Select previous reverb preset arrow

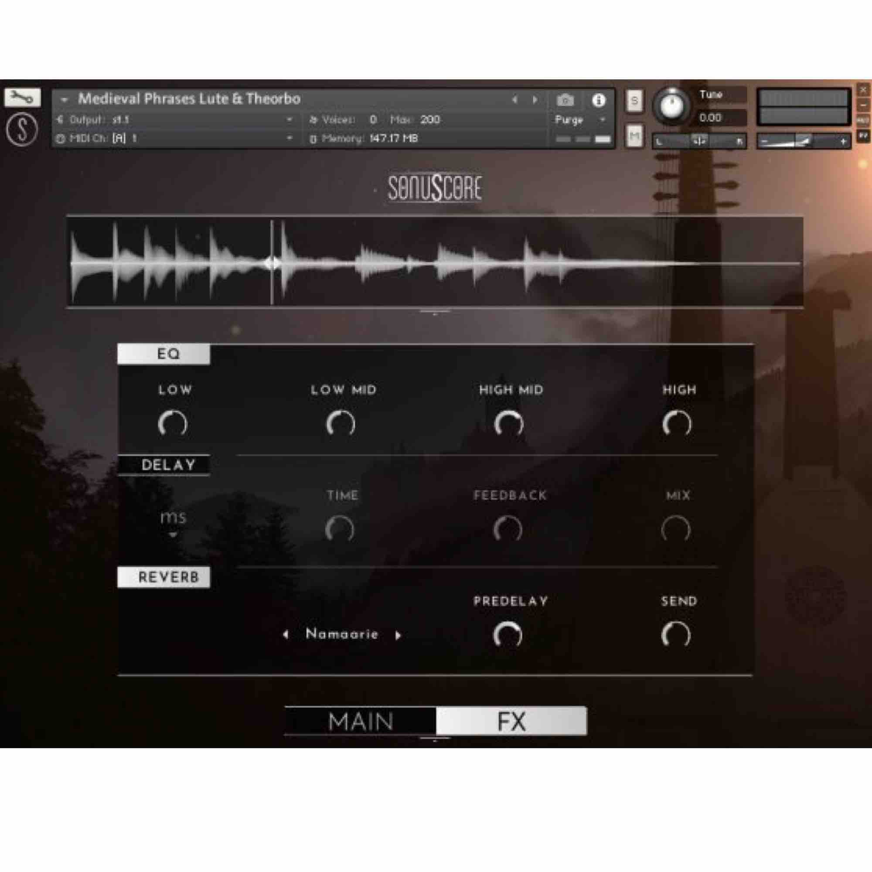point(285,634)
